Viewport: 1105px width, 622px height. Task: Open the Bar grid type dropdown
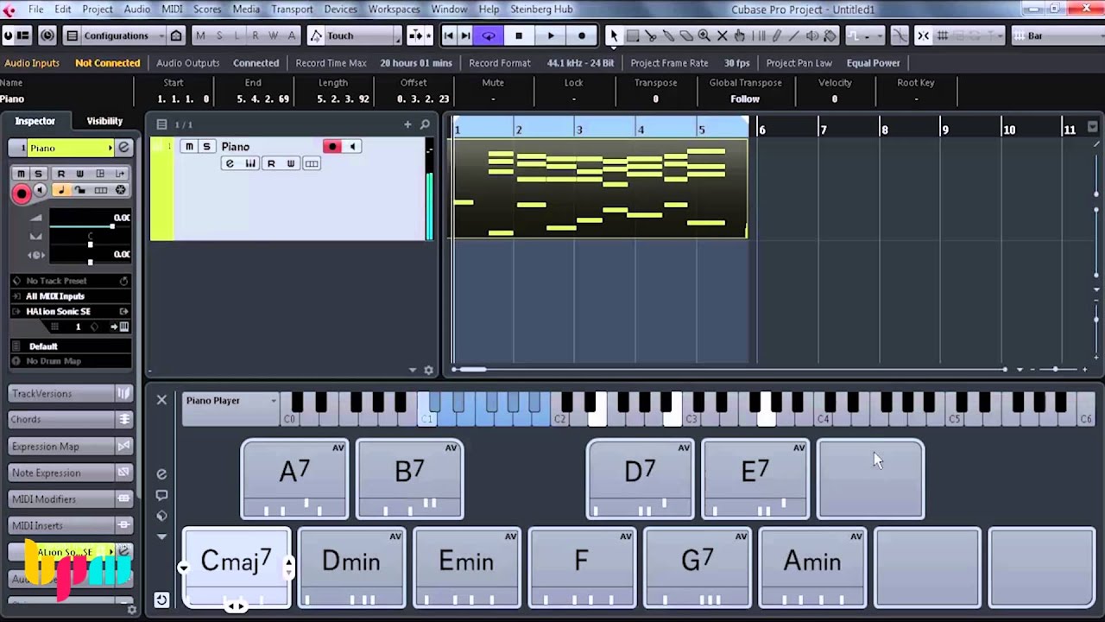coord(1059,35)
